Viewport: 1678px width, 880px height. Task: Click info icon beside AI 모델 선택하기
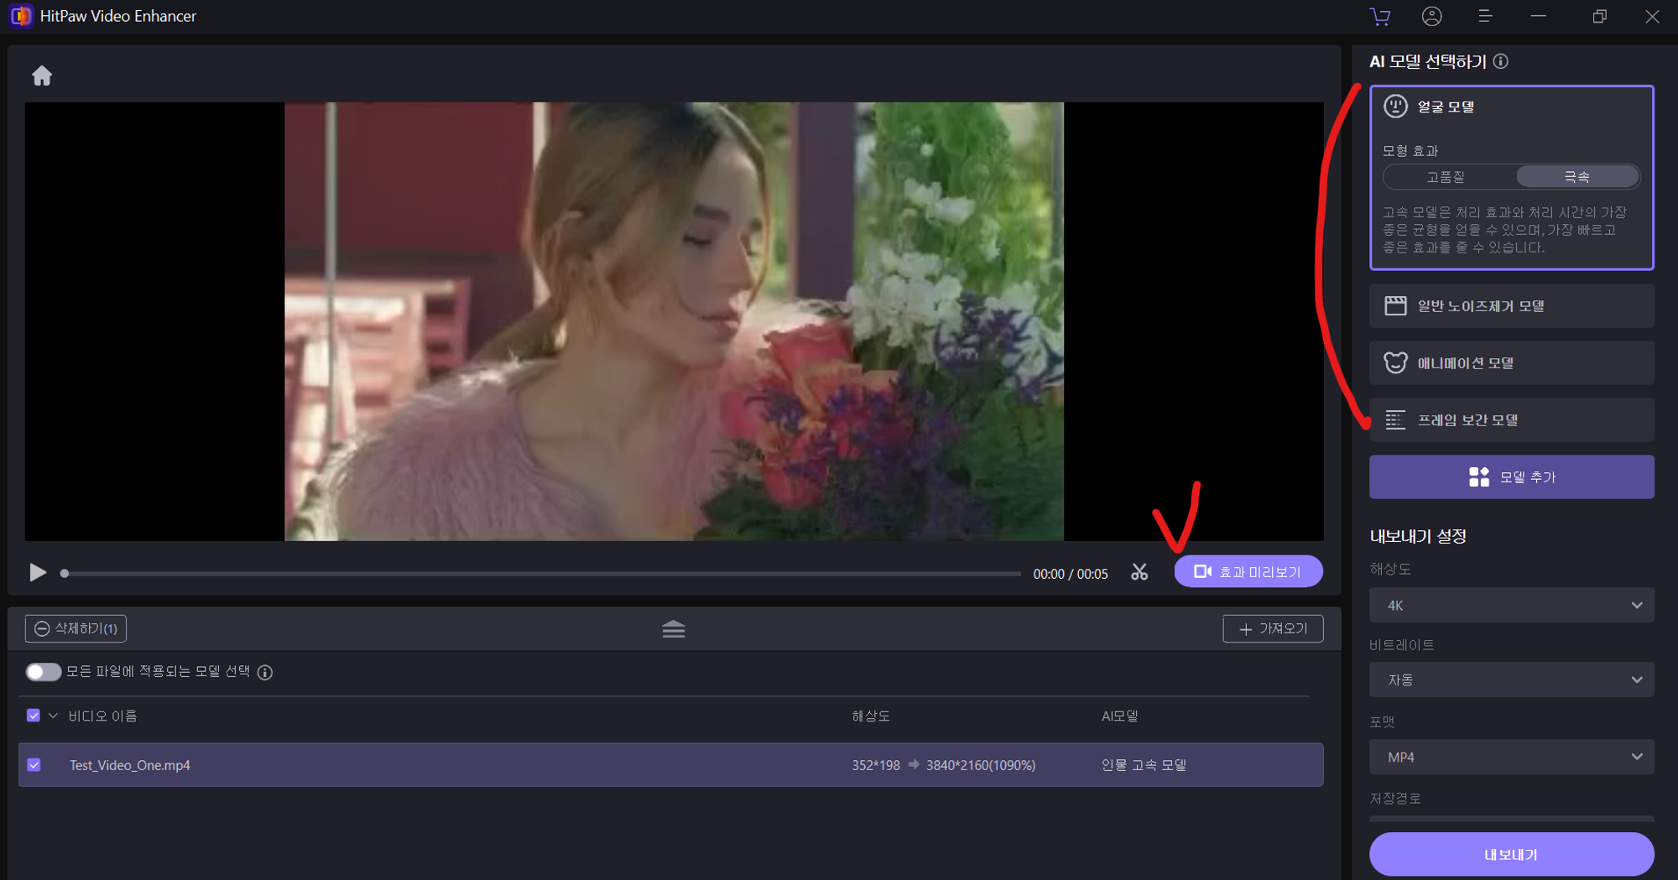click(x=1501, y=61)
